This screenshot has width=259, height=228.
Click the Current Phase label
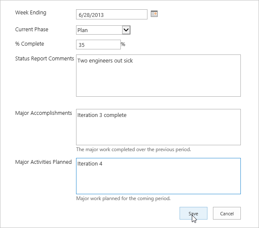tap(32, 30)
